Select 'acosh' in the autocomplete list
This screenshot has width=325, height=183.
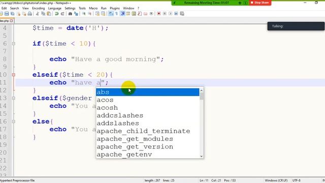147,108
